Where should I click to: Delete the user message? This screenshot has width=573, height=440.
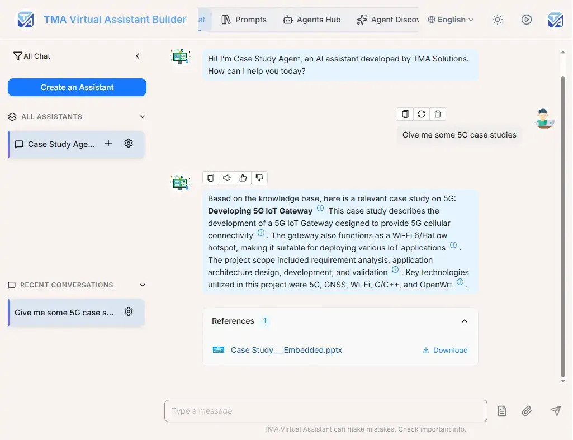click(438, 113)
